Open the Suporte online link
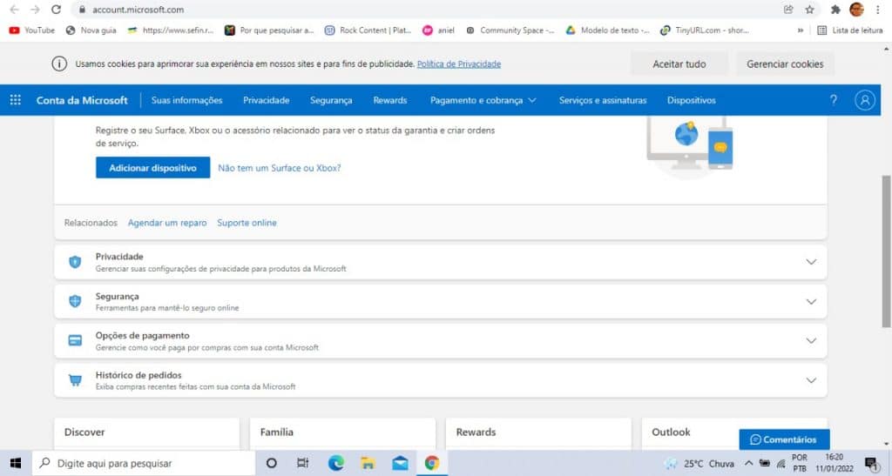This screenshot has height=476, width=892. click(247, 223)
